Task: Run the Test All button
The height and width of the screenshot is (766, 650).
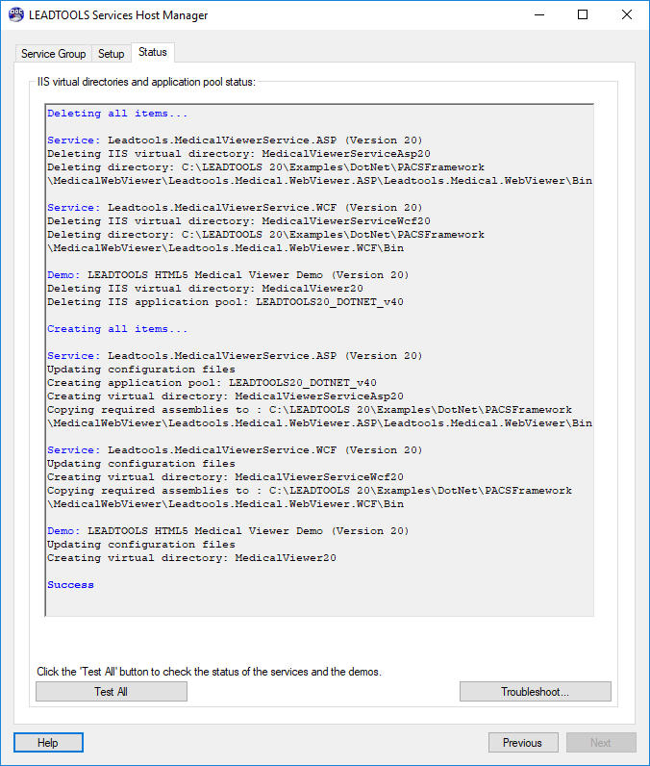Action: click(x=112, y=691)
